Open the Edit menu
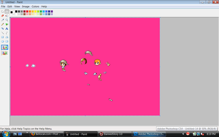The image size is (219, 137). (x=10, y=7)
